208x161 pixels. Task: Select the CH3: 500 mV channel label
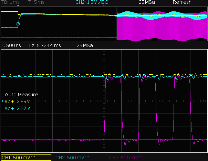[x=126, y=158]
